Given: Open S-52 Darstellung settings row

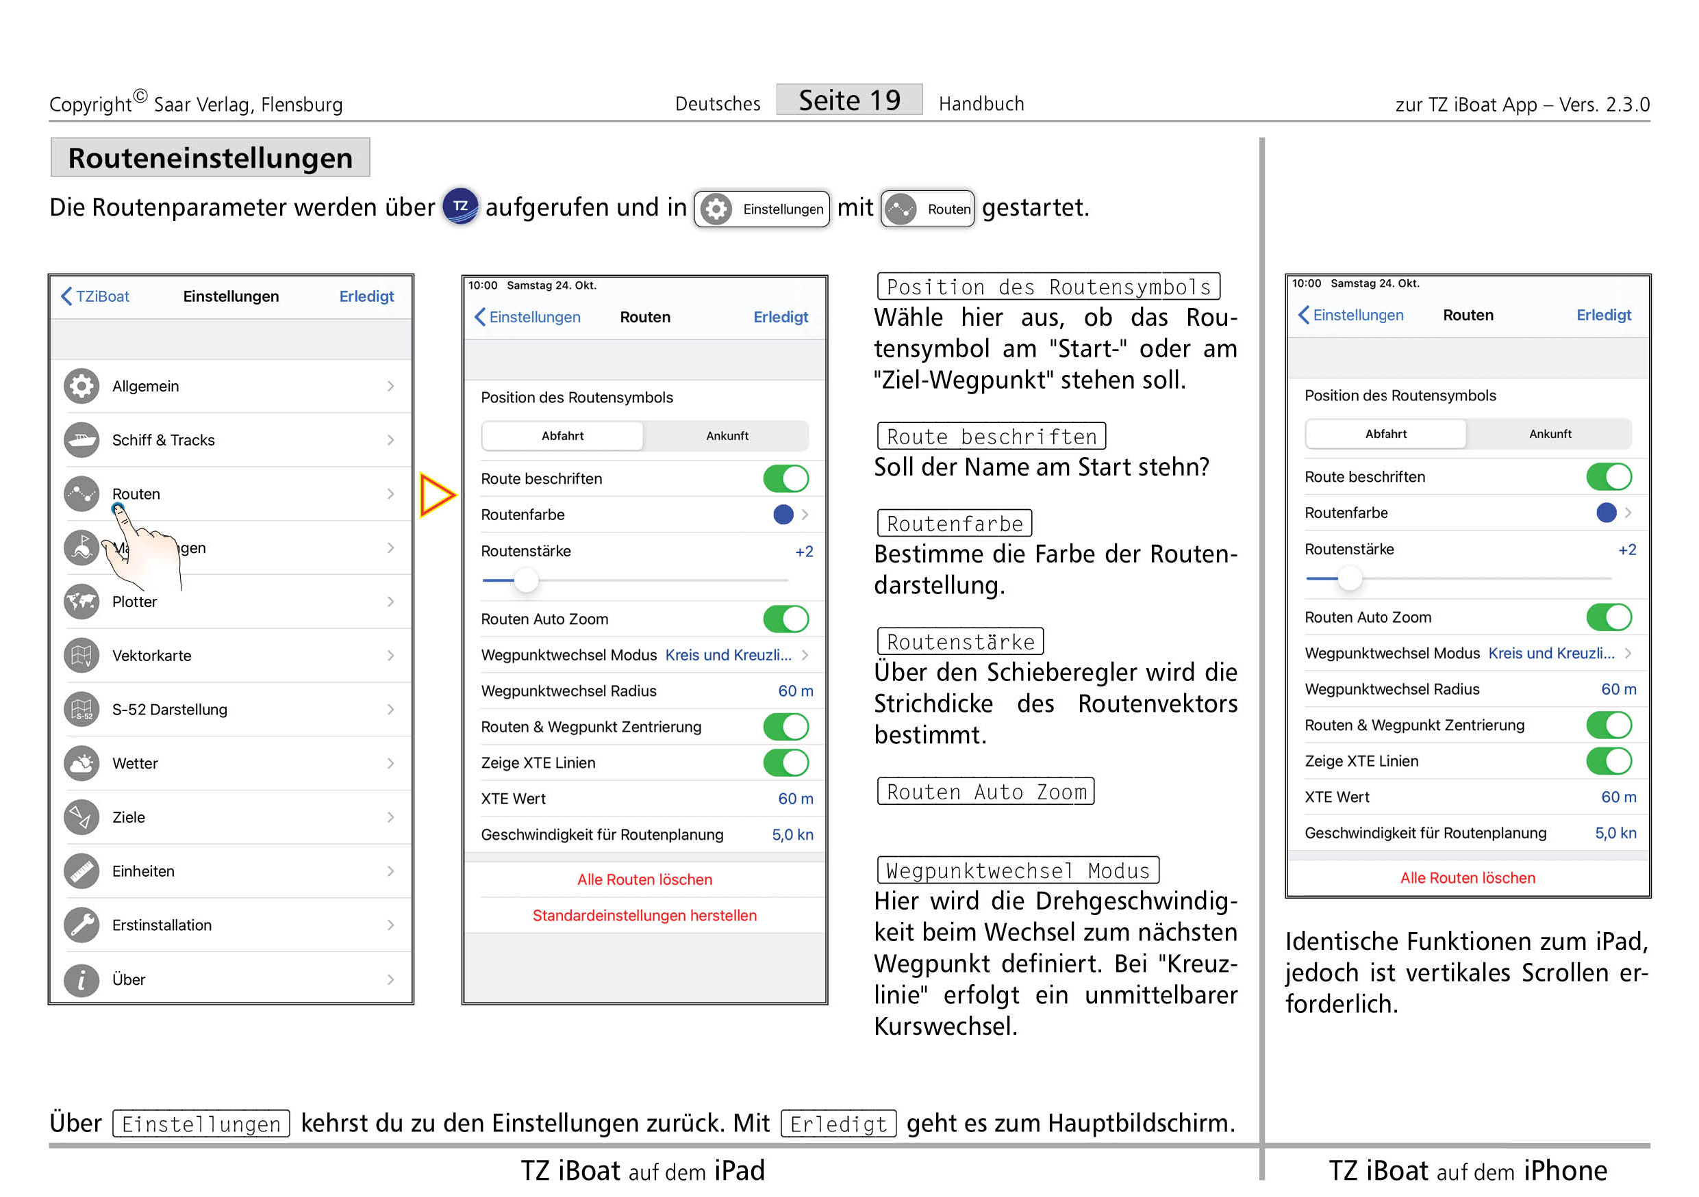Looking at the screenshot, I should pyautogui.click(x=231, y=710).
